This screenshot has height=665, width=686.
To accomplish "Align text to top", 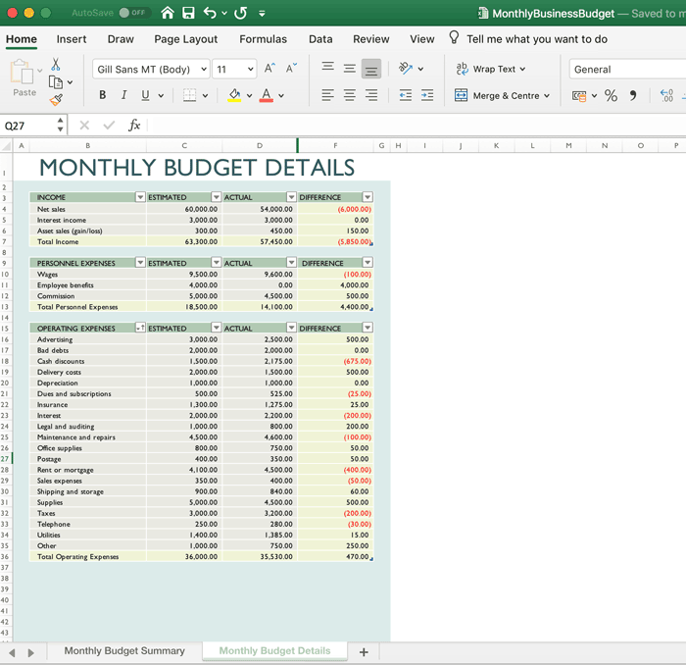I will click(327, 69).
